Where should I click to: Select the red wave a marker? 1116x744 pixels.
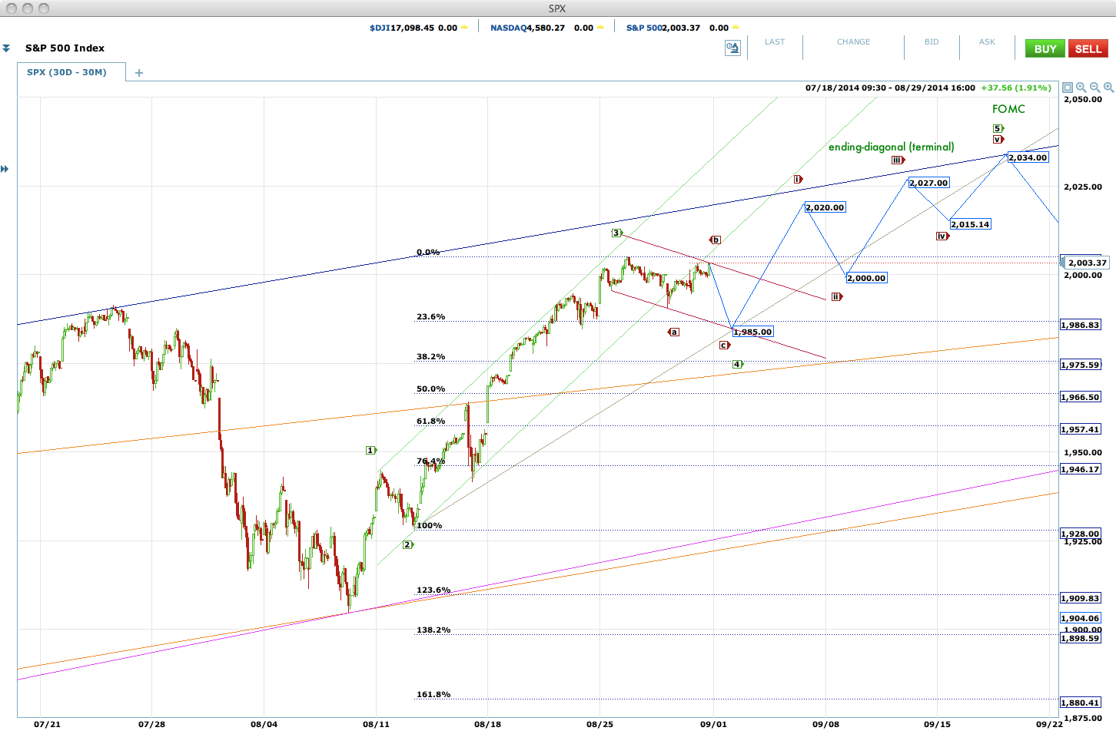(x=673, y=332)
